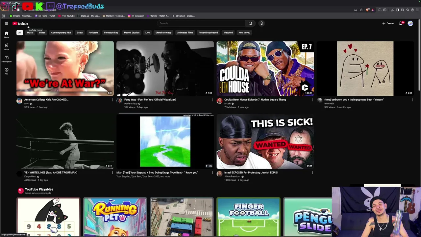The image size is (421, 237).
Task: Go to Home in the sidebar
Action: [x=6, y=35]
